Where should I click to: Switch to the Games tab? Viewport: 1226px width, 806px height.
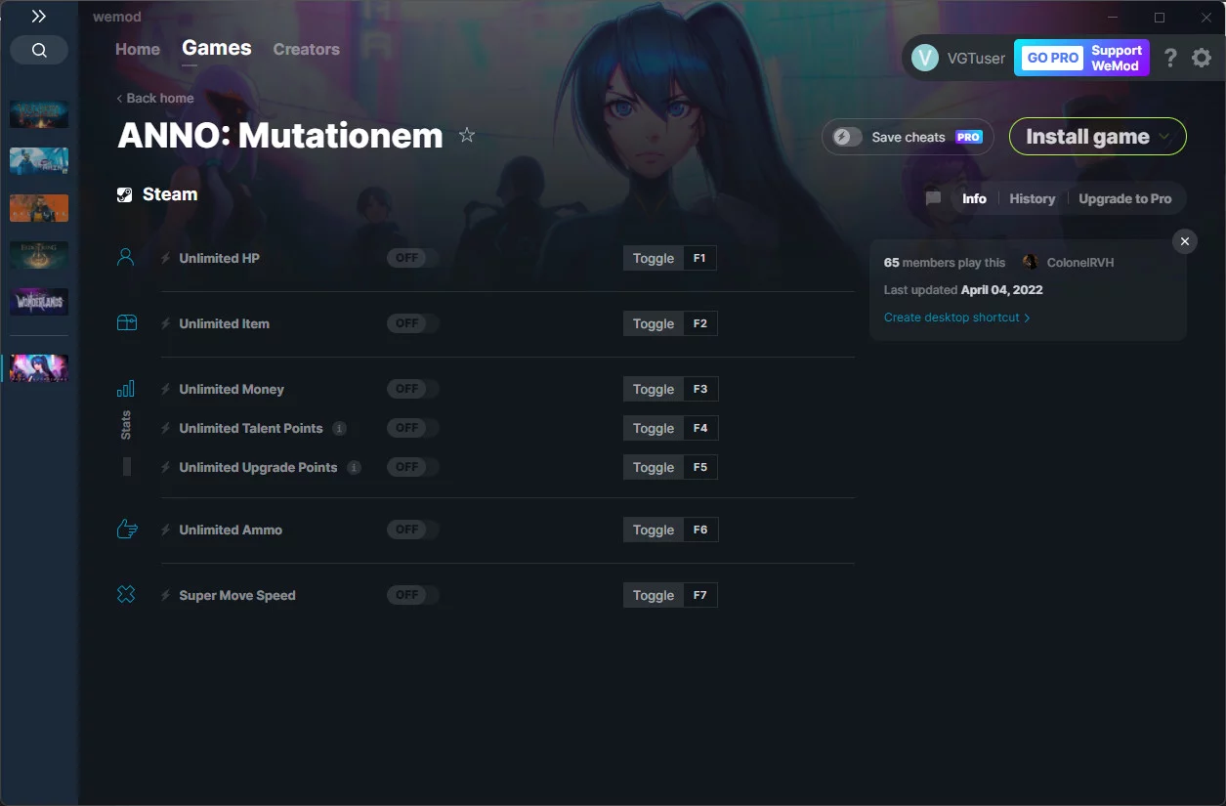(217, 48)
